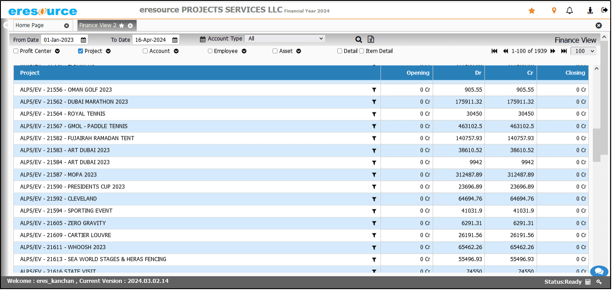Viewport: 612px width, 290px height.
Task: Click the favorites star in header
Action: coord(532,11)
